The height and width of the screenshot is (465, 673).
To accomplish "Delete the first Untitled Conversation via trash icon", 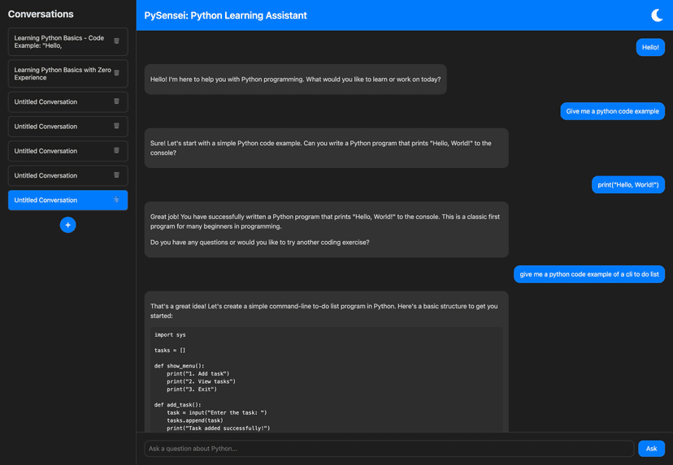I will click(116, 102).
